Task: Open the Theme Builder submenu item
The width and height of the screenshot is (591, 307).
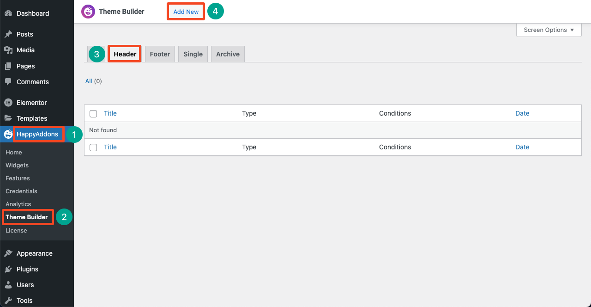Action: pos(27,217)
